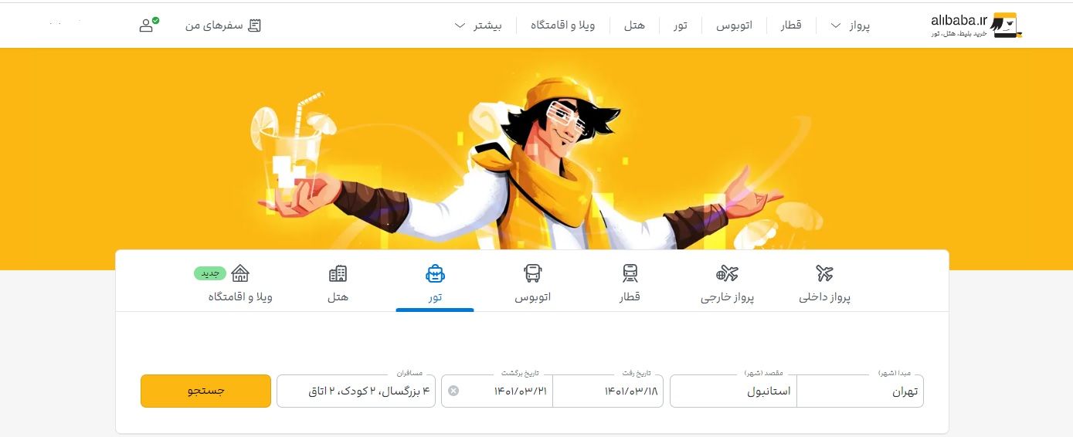This screenshot has height=437, width=1073.
Task: Clear the return date with the X icon
Action: [453, 391]
